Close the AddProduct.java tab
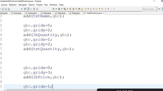 coord(104,13)
